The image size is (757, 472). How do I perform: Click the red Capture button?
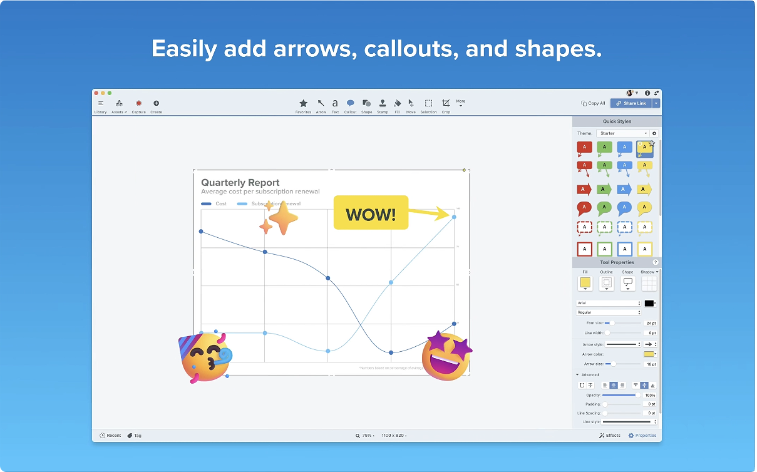pyautogui.click(x=138, y=105)
